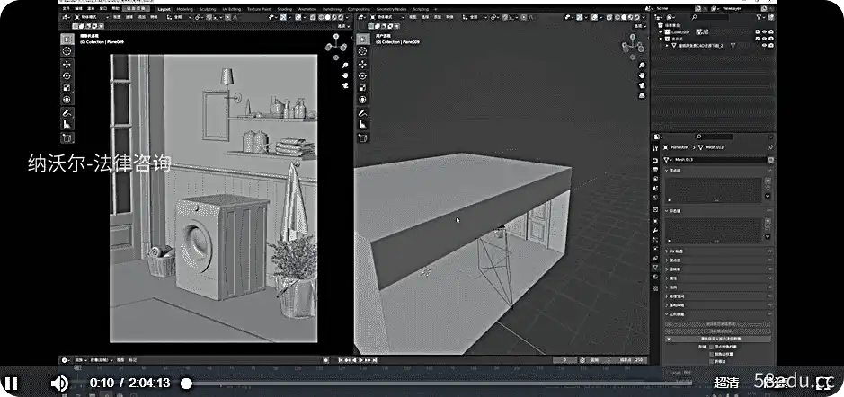The width and height of the screenshot is (844, 397).
Task: Add a new vertex group with plus button
Action: 768,181
